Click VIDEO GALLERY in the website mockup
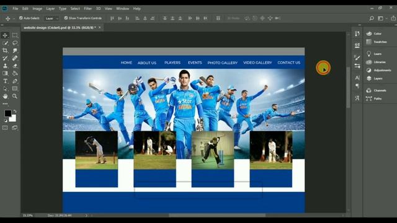The width and height of the screenshot is (397, 223). coord(257,63)
